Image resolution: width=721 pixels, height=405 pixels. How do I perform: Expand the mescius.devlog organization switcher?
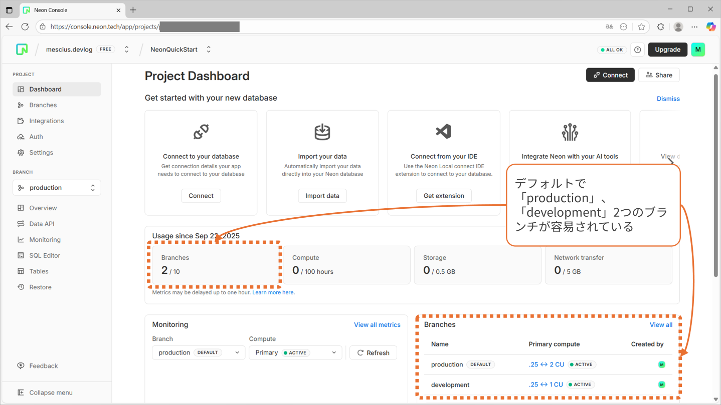point(127,49)
